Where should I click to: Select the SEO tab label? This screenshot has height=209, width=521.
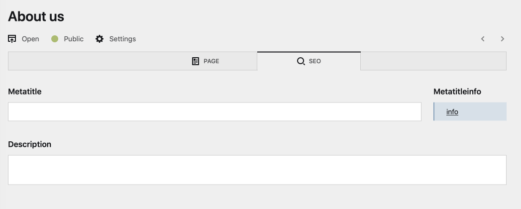click(x=315, y=61)
